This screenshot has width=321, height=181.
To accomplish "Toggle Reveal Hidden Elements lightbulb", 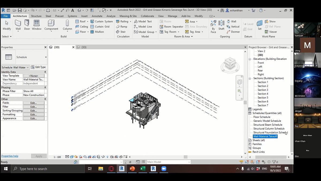I will 108,157.
